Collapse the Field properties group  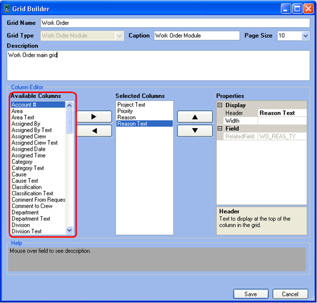220,129
